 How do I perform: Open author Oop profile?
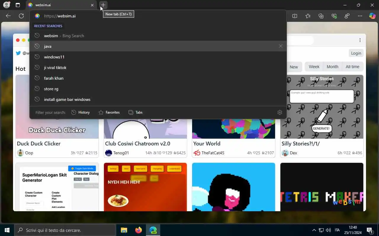pyautogui.click(x=25, y=153)
